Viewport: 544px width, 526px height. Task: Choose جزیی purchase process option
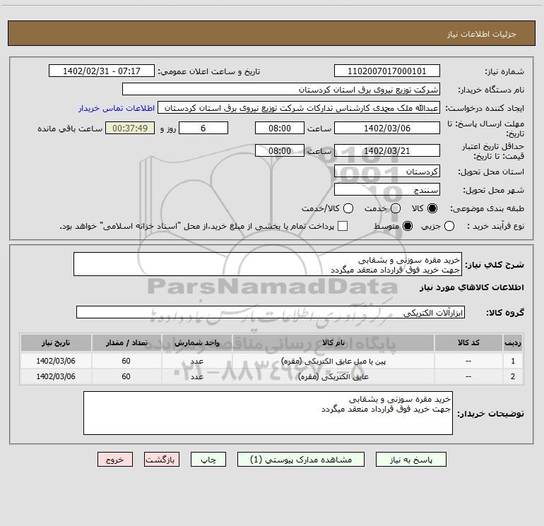[449, 226]
